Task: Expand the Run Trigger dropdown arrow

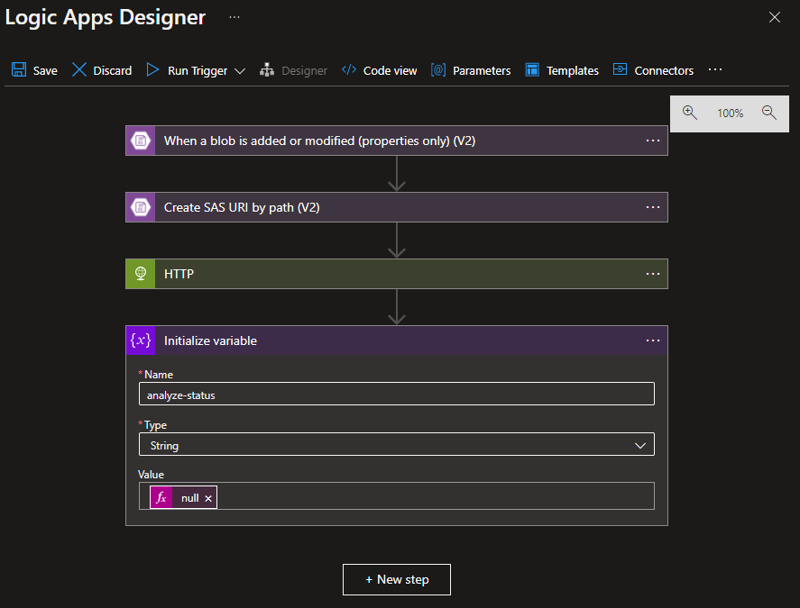Action: click(240, 71)
